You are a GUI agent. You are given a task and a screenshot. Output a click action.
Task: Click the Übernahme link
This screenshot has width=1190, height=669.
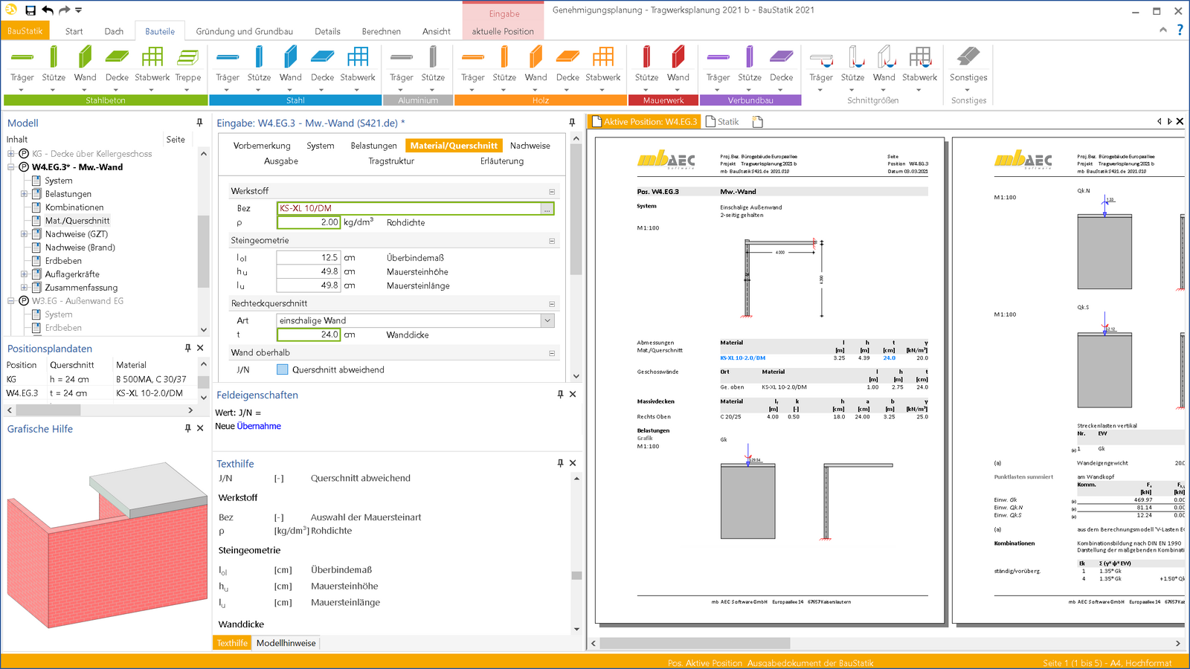[x=259, y=426]
